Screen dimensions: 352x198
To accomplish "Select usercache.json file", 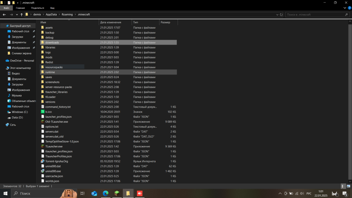I will (108, 176).
